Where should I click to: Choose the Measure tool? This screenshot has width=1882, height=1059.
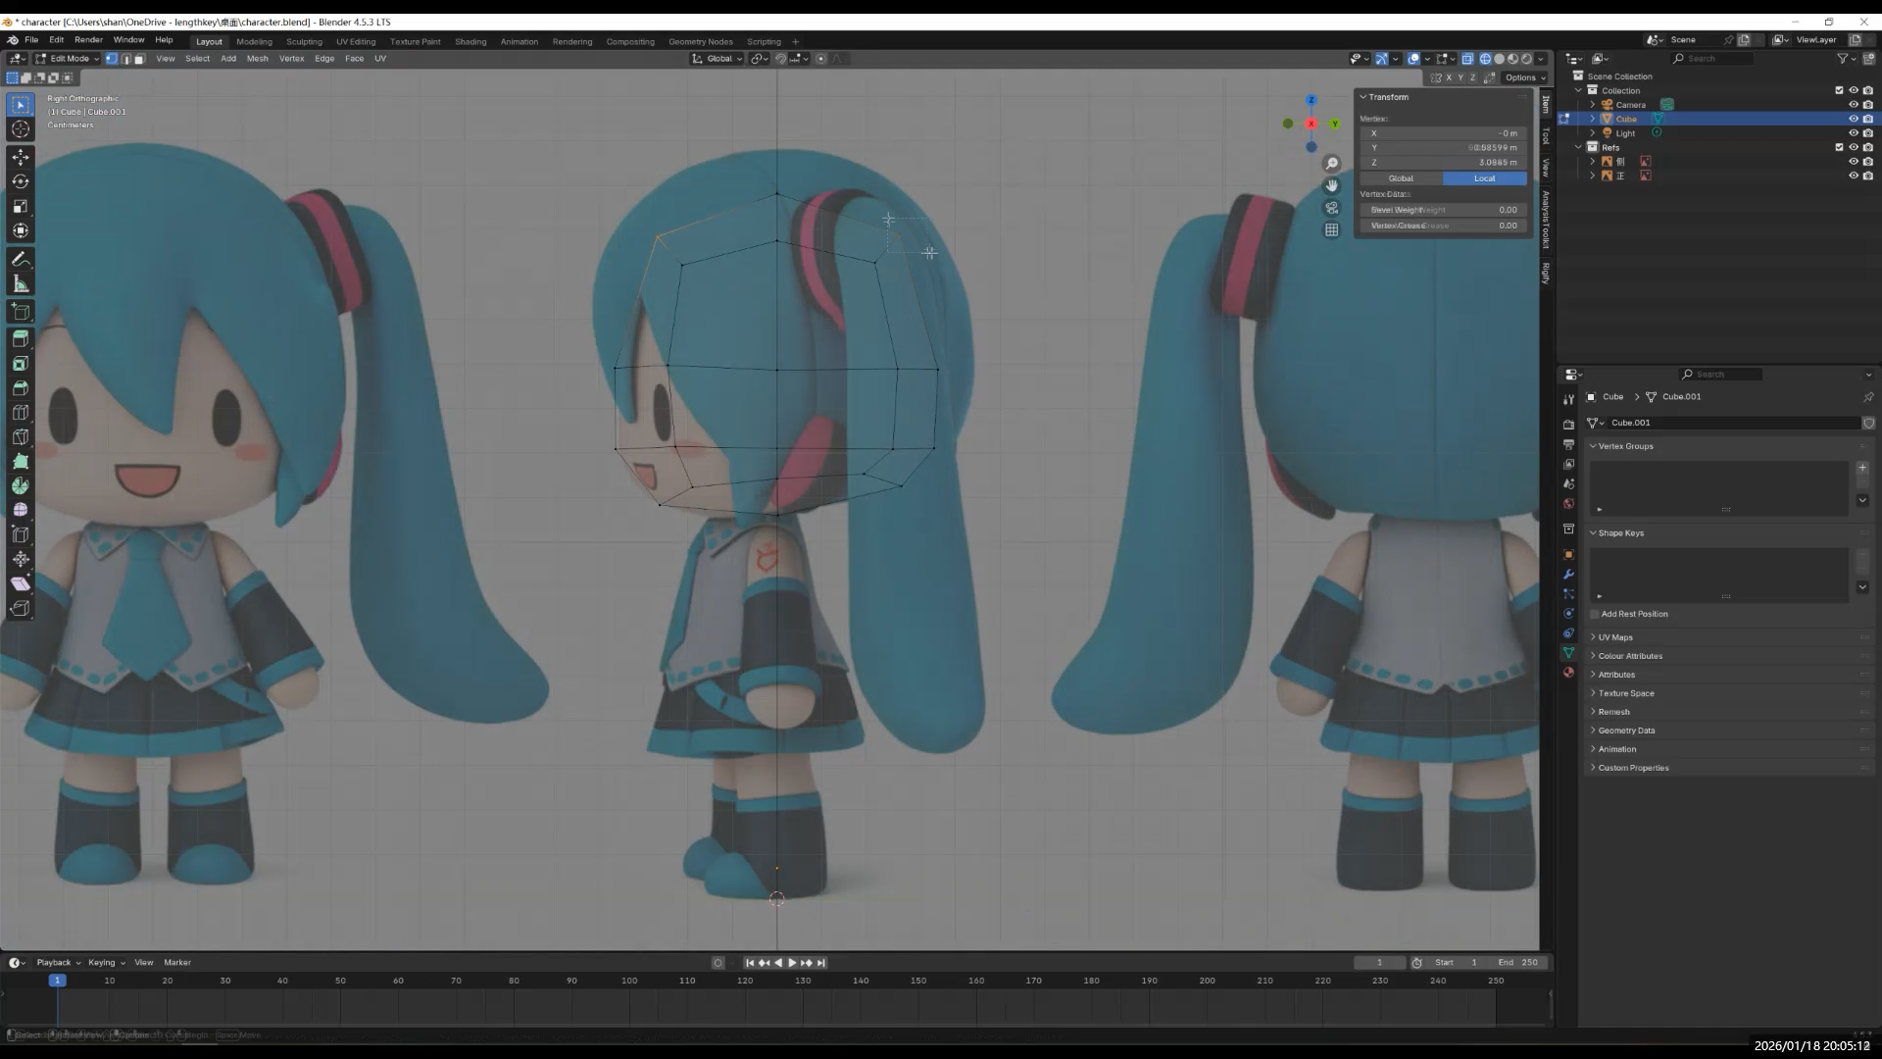pyautogui.click(x=21, y=284)
